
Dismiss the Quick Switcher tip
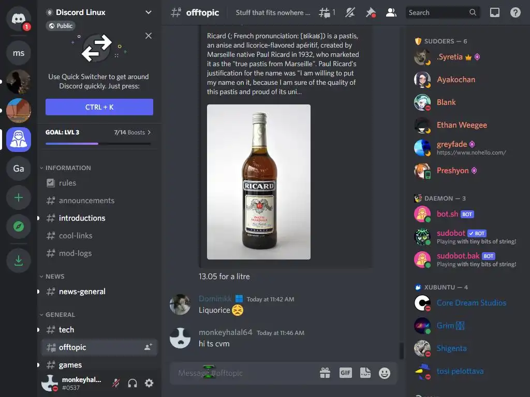click(x=149, y=36)
